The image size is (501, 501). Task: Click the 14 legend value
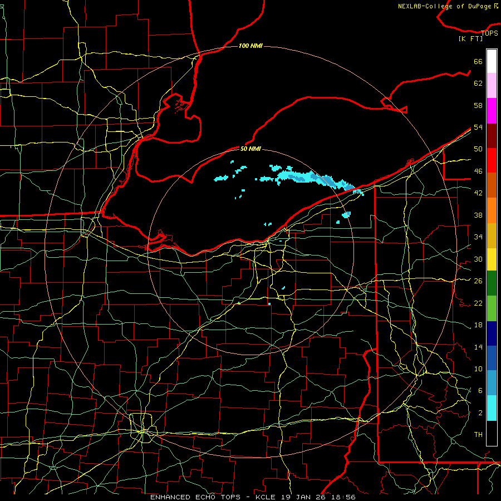(478, 347)
